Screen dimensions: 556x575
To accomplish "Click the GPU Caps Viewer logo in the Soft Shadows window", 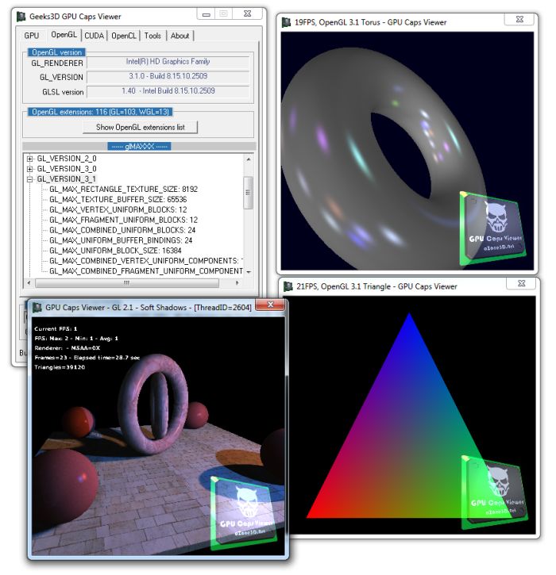I will point(244,513).
